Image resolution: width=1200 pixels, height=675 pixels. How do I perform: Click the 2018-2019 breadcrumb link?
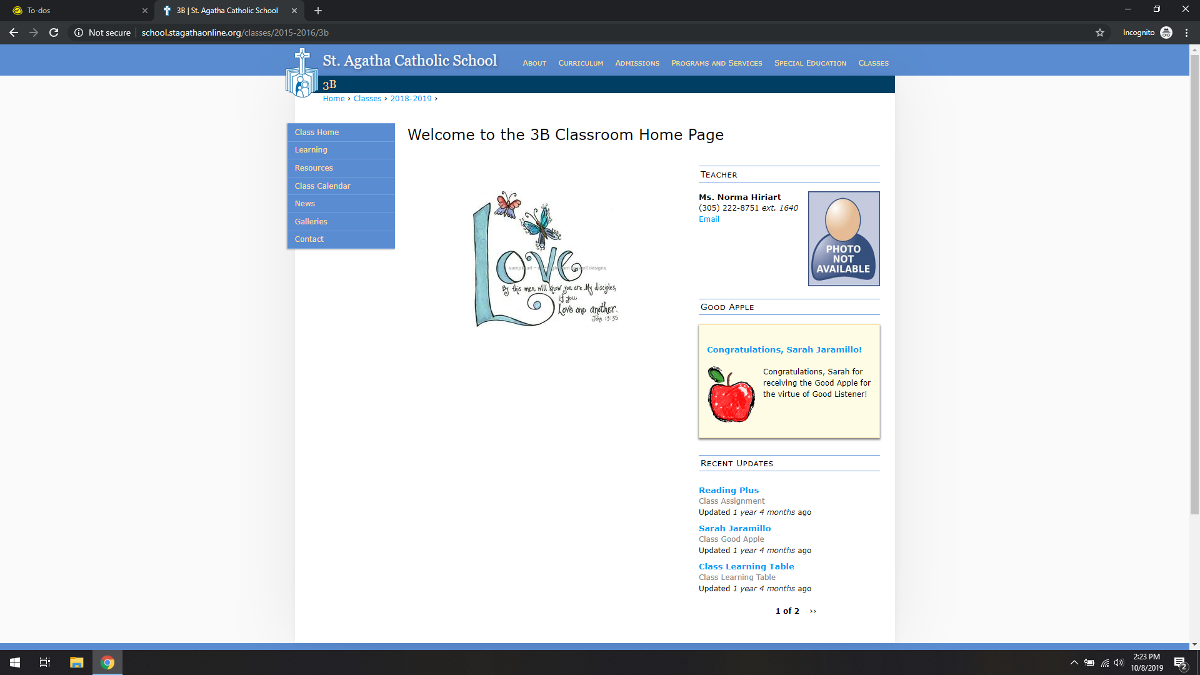[x=411, y=99]
